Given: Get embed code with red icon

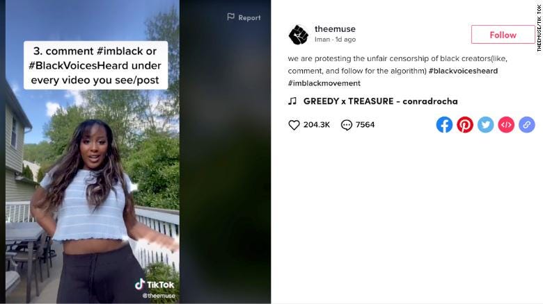Looking at the screenshot, I should (506, 125).
